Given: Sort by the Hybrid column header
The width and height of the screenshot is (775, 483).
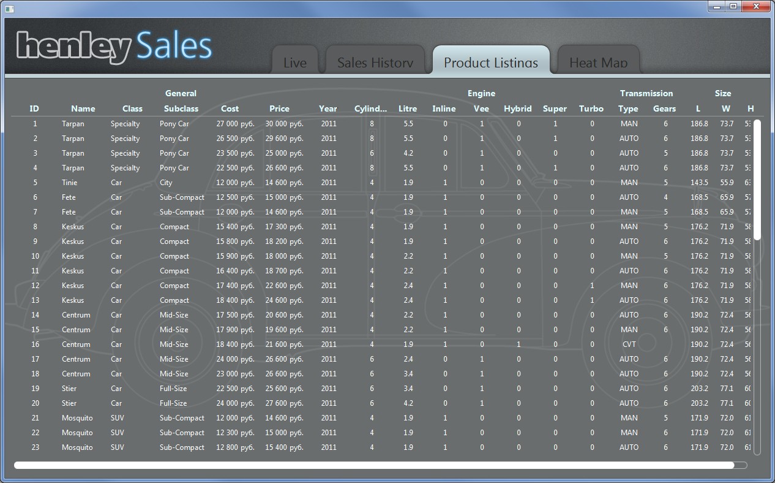Looking at the screenshot, I should point(517,108).
